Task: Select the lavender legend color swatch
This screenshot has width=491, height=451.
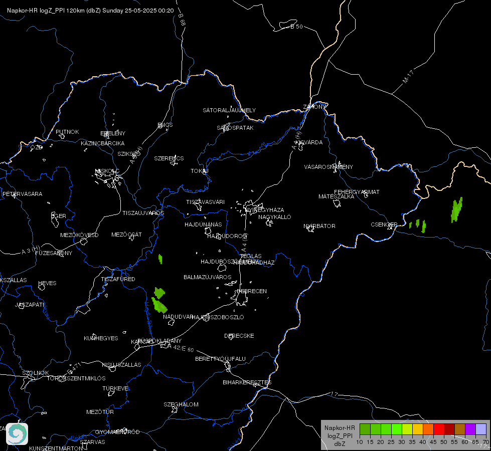Action: point(480,429)
